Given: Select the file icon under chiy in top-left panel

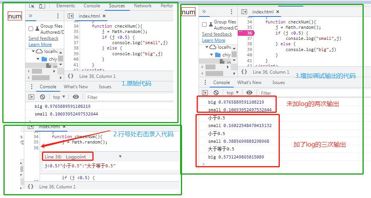Looking at the screenshot, I should click(x=48, y=66).
